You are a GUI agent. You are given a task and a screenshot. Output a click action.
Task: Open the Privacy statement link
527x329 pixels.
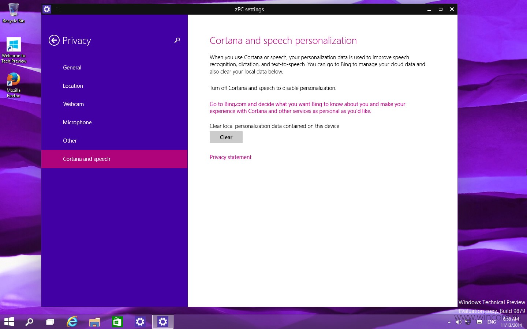point(231,157)
